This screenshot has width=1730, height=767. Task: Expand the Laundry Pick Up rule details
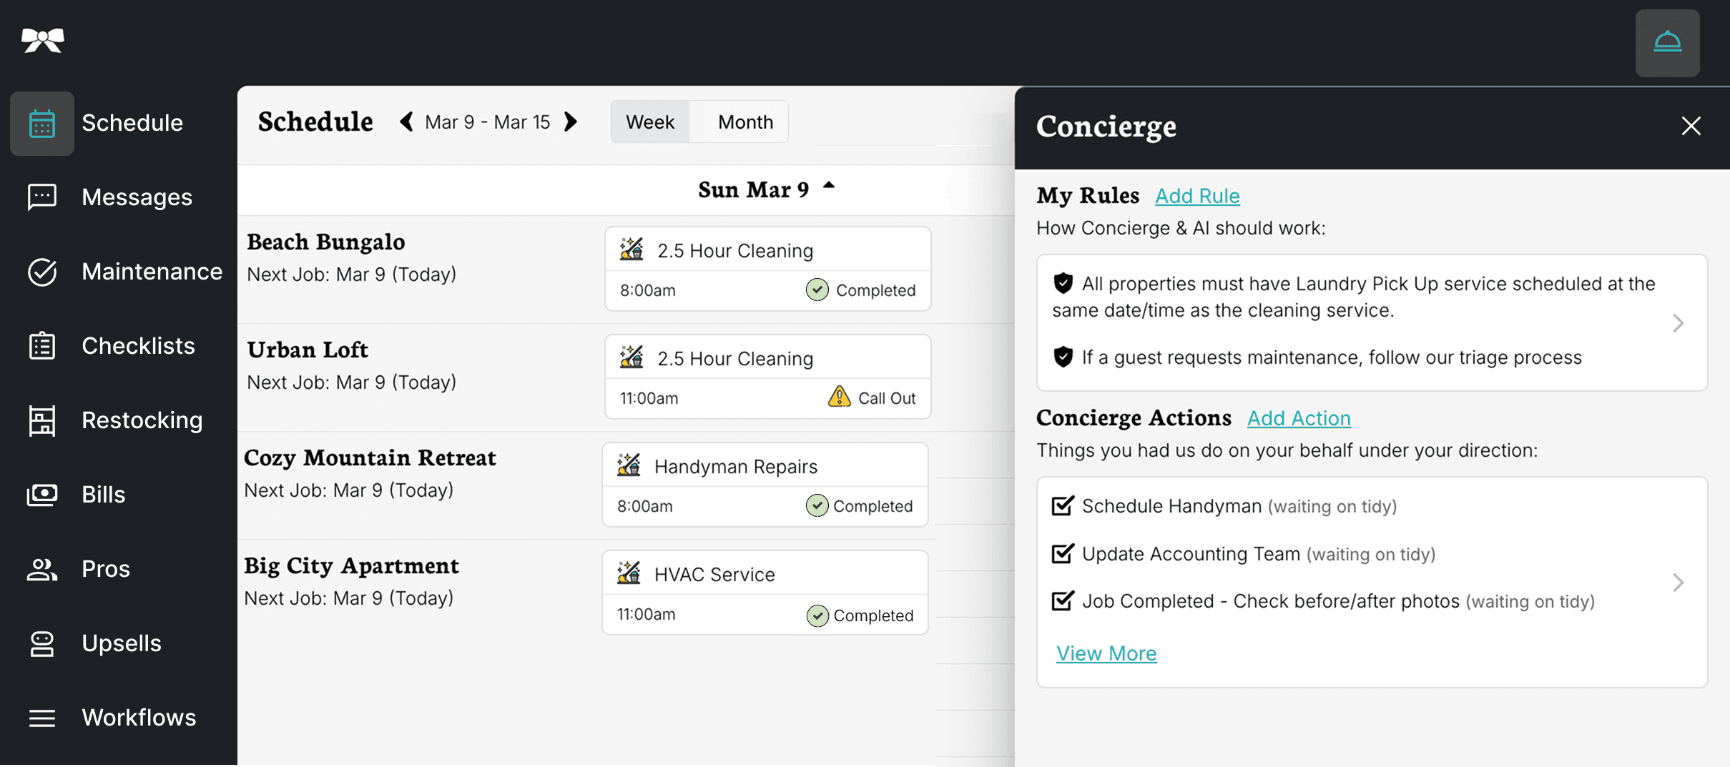click(x=1679, y=323)
